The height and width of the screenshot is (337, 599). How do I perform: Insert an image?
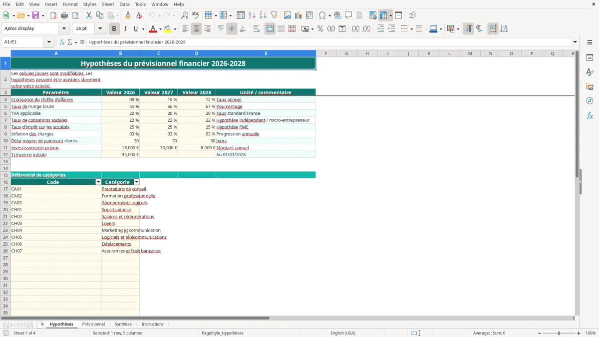click(288, 15)
